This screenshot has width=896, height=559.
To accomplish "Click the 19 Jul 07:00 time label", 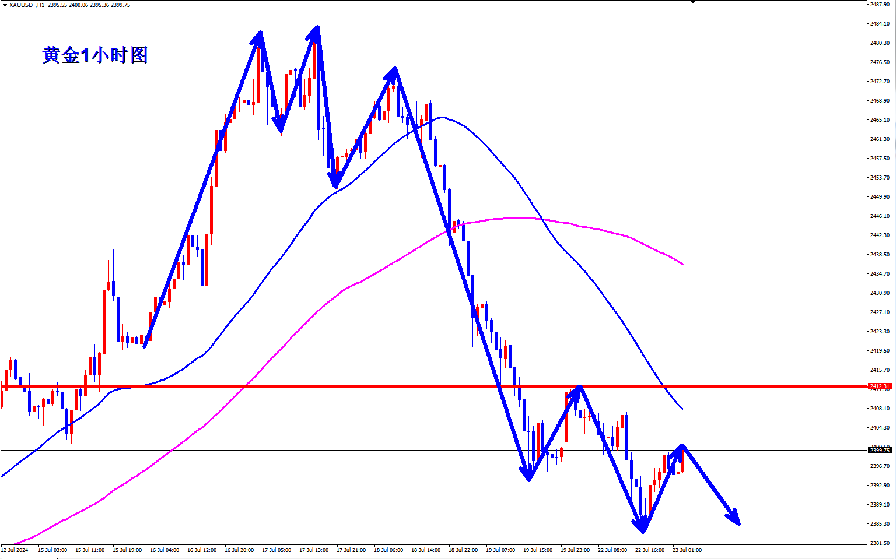I will pos(501,550).
